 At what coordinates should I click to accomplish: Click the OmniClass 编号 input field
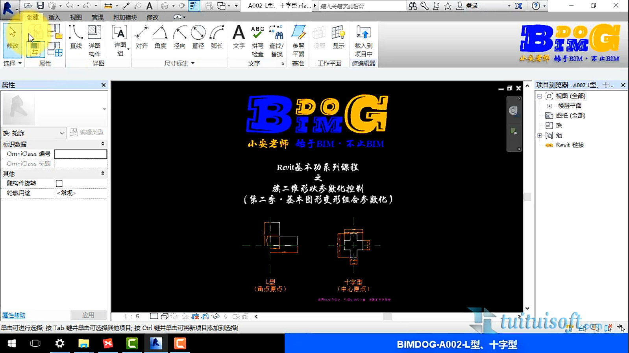coord(81,154)
